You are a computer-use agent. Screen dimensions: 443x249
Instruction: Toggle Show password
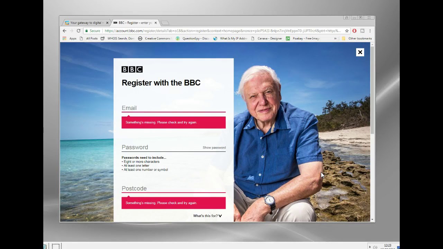[x=214, y=148]
